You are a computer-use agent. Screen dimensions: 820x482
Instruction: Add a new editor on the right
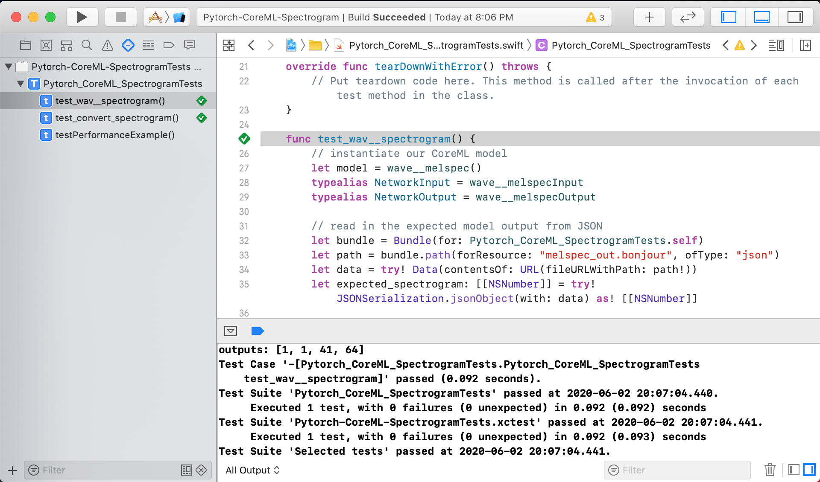(x=805, y=45)
